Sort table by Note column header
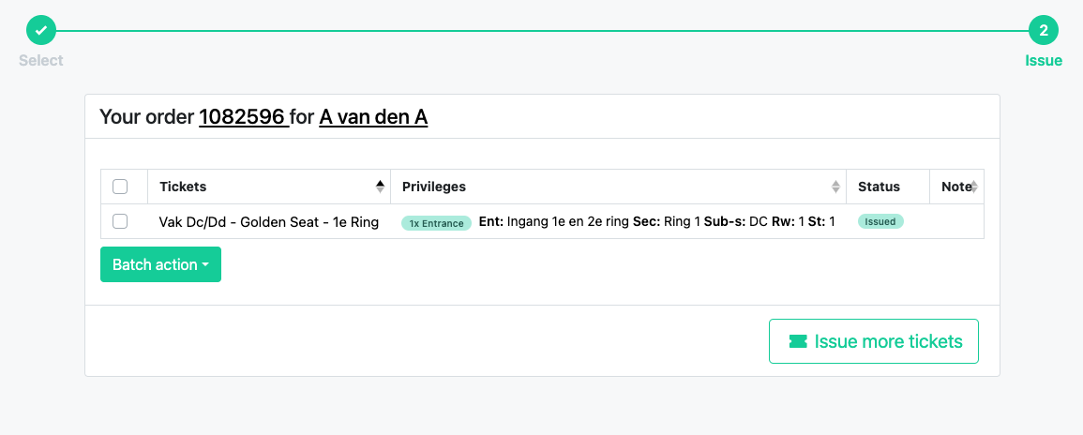 (x=956, y=187)
